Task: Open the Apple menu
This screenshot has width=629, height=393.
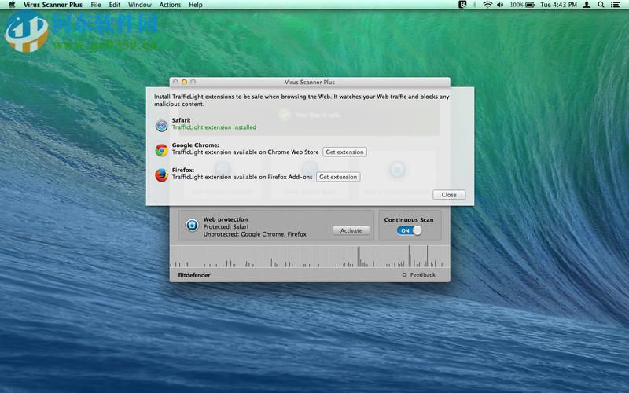Action: coord(12,5)
